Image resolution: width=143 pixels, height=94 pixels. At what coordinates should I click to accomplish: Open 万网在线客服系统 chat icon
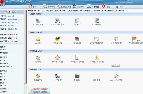tap(136, 39)
